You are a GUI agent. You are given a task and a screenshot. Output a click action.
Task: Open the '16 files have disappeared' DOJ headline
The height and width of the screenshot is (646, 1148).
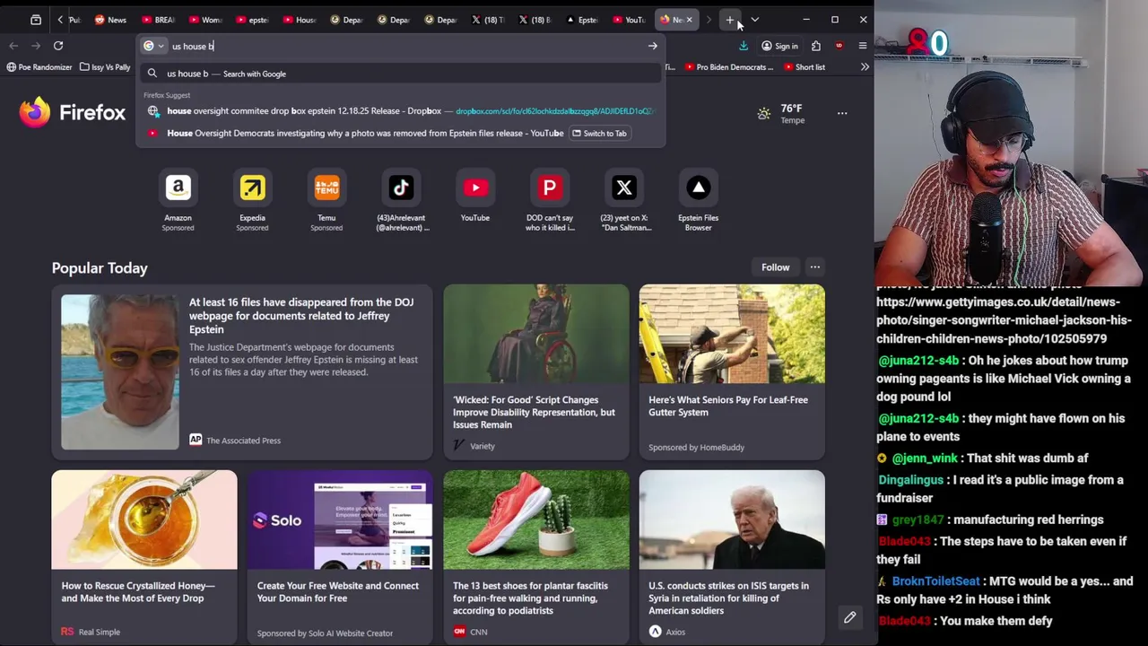click(x=301, y=316)
